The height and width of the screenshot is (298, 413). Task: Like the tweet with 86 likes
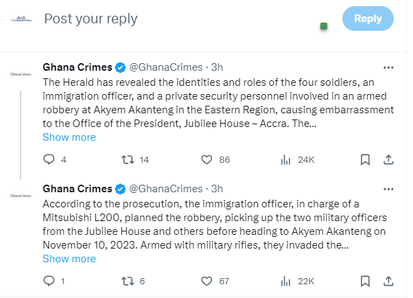(x=206, y=159)
